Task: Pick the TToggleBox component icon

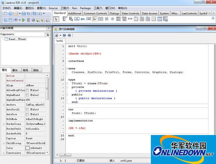Action: [x=101, y=19]
